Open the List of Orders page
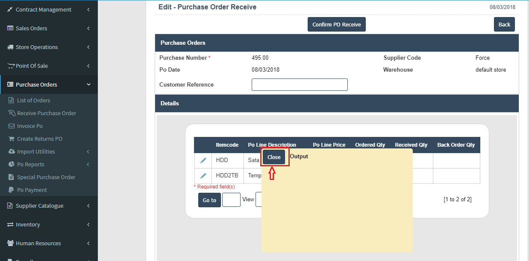529x261 pixels. pyautogui.click(x=33, y=100)
